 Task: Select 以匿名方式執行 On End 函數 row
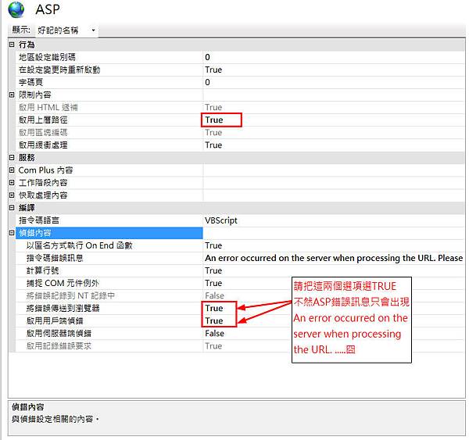[79, 245]
